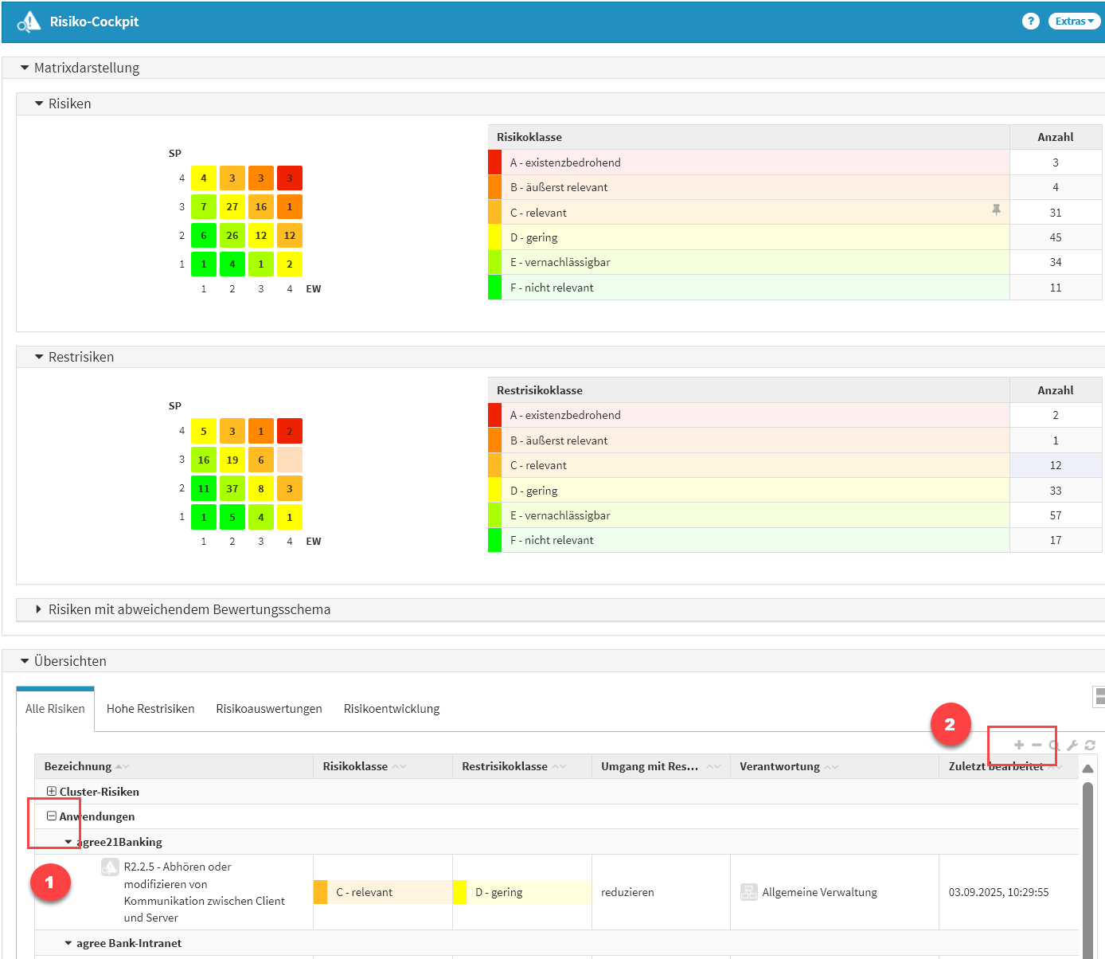Sort table by Risikoklasse column header
The image size is (1105, 959).
355,766
